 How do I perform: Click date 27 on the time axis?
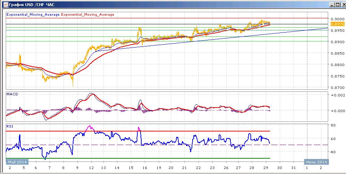pyautogui.click(x=239, y=168)
